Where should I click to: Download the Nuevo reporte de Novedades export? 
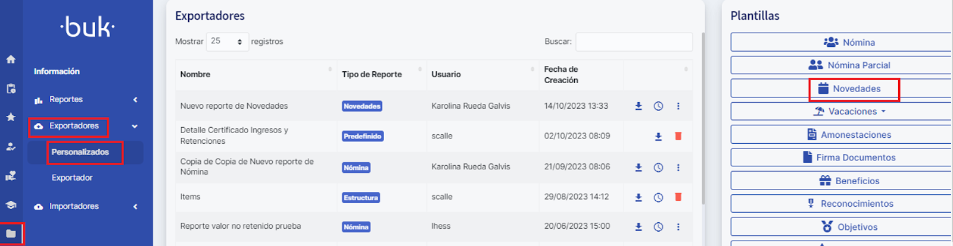pos(639,106)
